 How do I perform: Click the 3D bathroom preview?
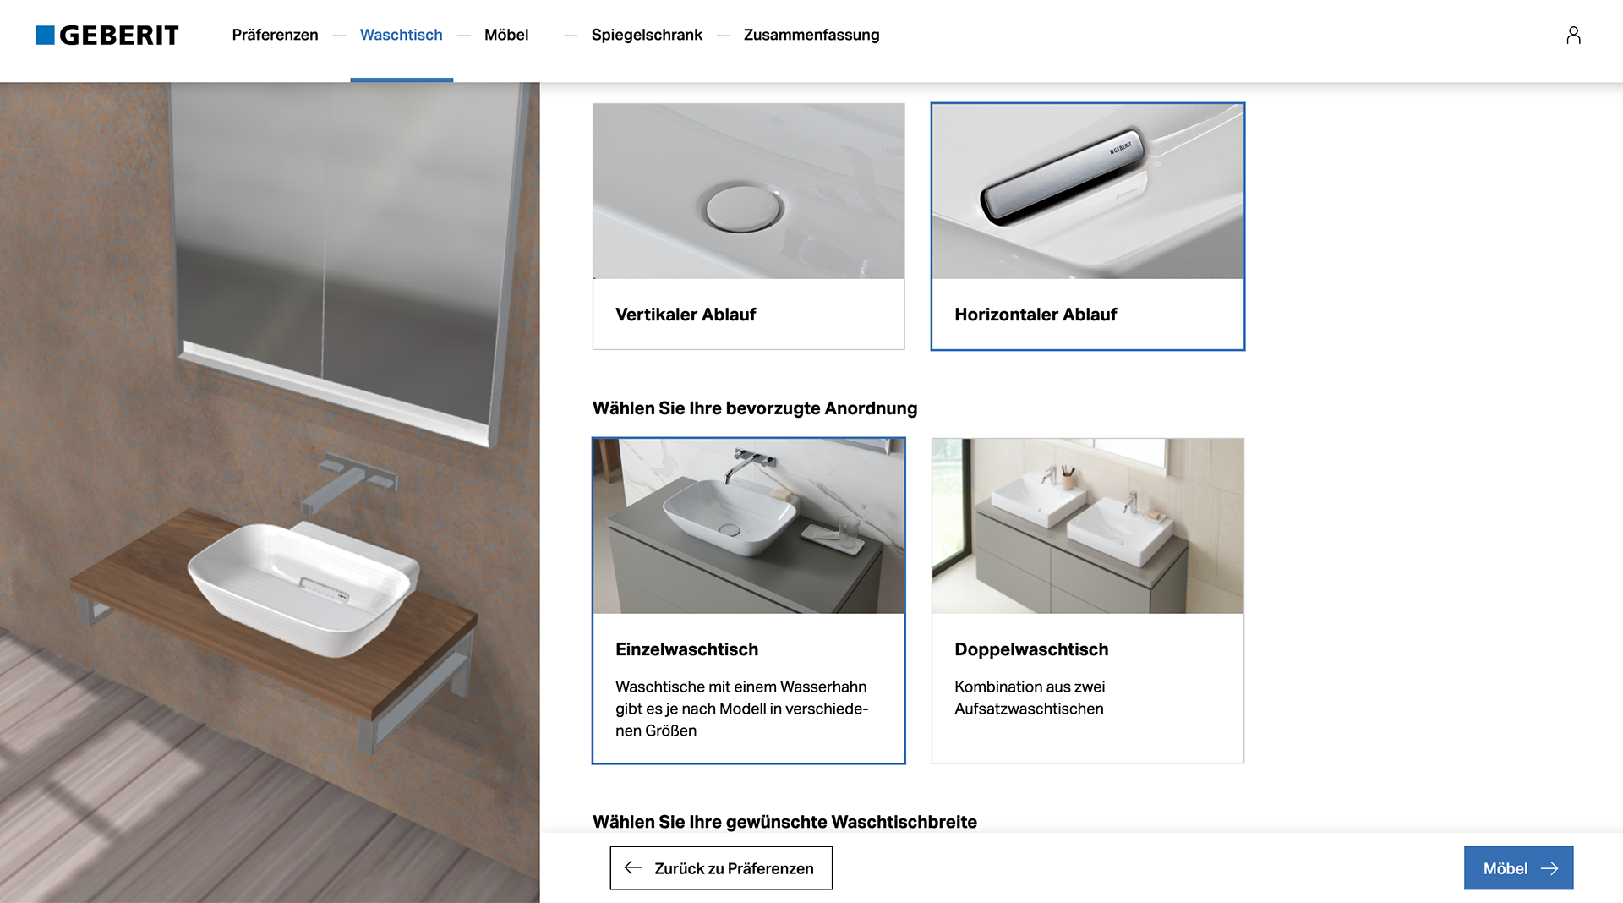270,492
